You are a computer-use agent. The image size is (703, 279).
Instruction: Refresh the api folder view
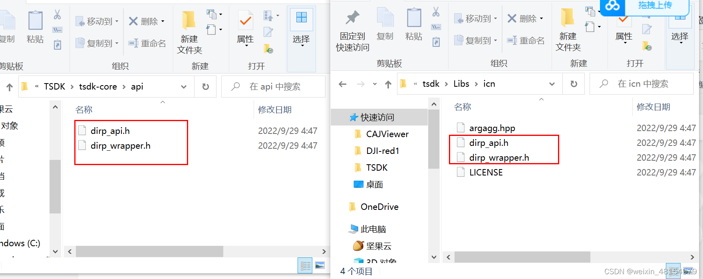pyautogui.click(x=206, y=86)
